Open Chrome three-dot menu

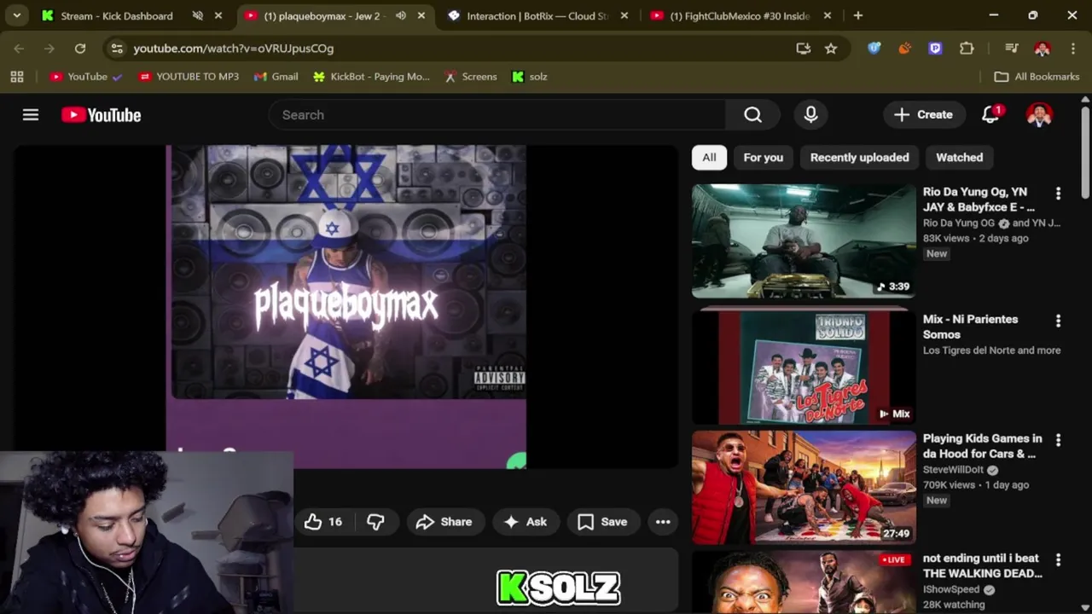1073,49
